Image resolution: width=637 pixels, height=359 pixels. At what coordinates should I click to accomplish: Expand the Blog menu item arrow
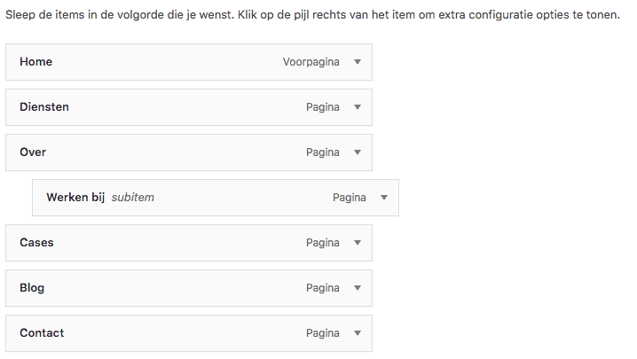tap(358, 288)
